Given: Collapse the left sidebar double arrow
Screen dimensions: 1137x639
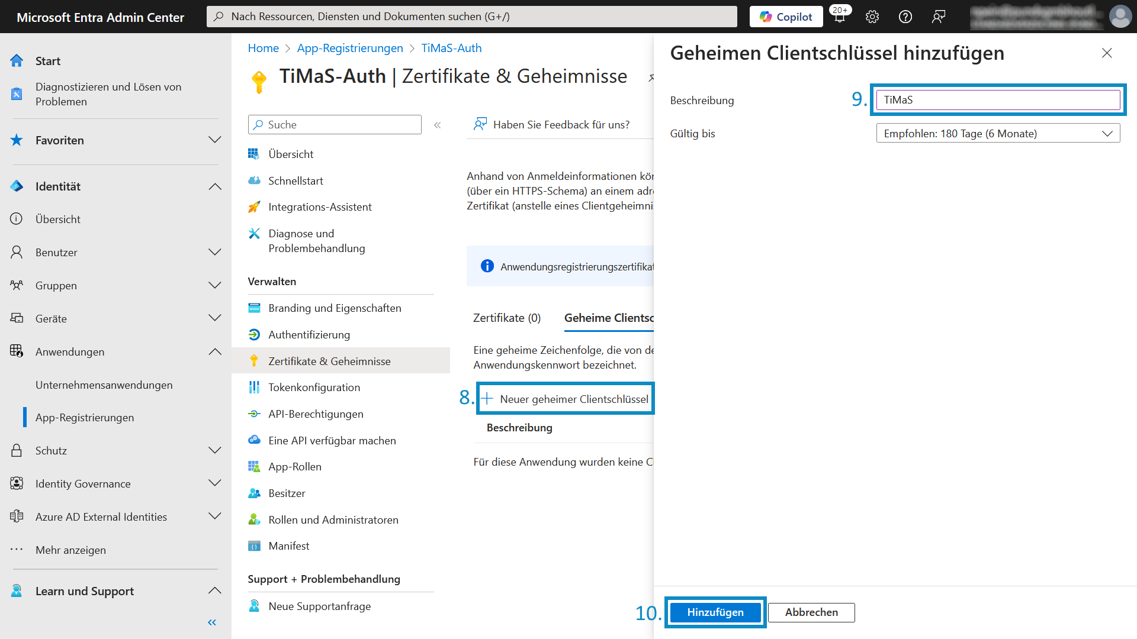Looking at the screenshot, I should [x=212, y=622].
